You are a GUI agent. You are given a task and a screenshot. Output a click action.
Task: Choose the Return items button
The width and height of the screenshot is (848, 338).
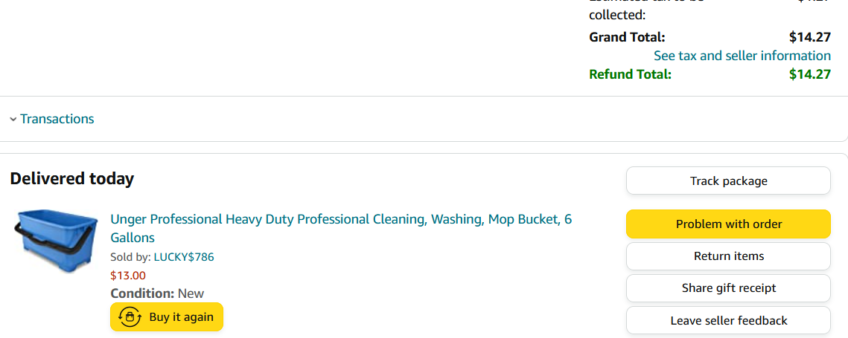pos(728,256)
